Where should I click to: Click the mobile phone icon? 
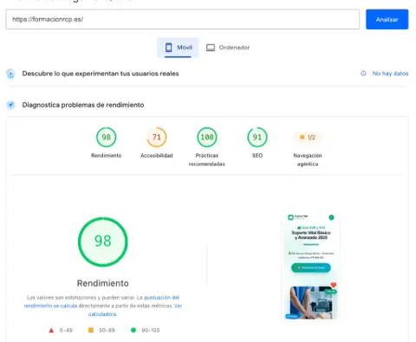tap(169, 48)
